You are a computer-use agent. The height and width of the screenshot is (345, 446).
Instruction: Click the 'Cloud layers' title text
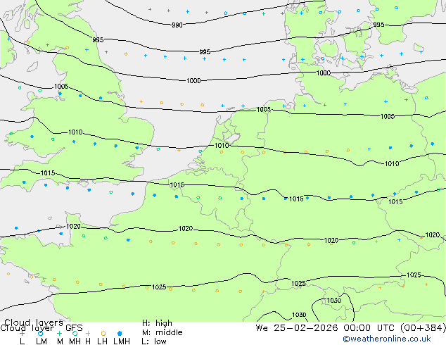tap(34, 322)
